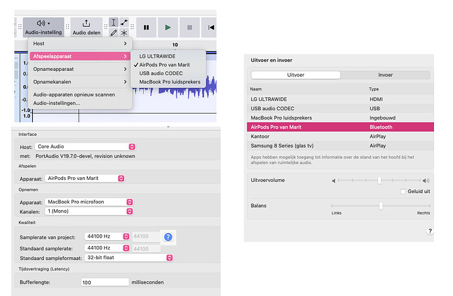Toggle the Geluid uit checkbox
The height and width of the screenshot is (296, 453).
pos(403,192)
